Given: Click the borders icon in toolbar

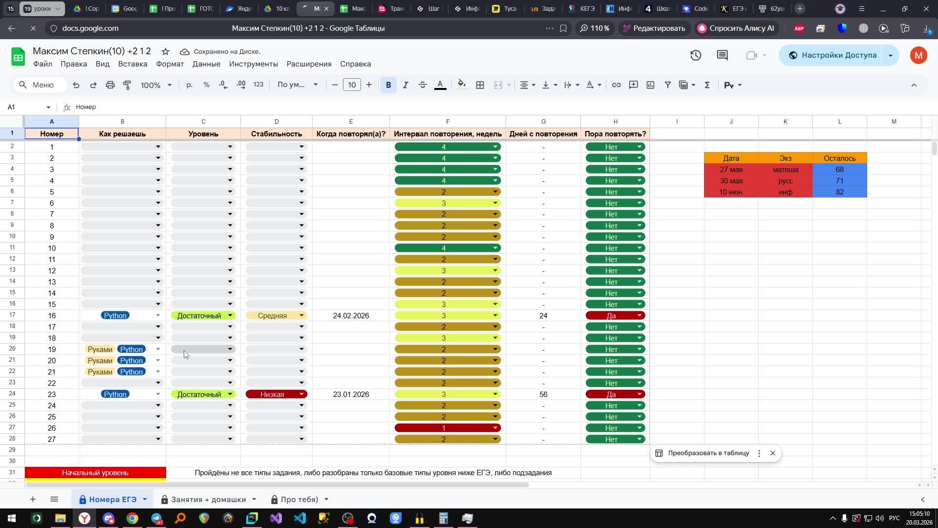Looking at the screenshot, I should (480, 85).
